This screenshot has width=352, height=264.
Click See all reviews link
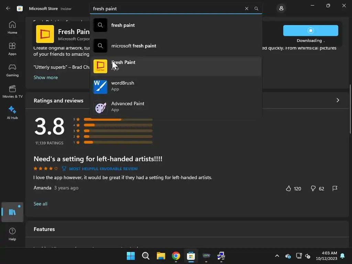coord(41,204)
